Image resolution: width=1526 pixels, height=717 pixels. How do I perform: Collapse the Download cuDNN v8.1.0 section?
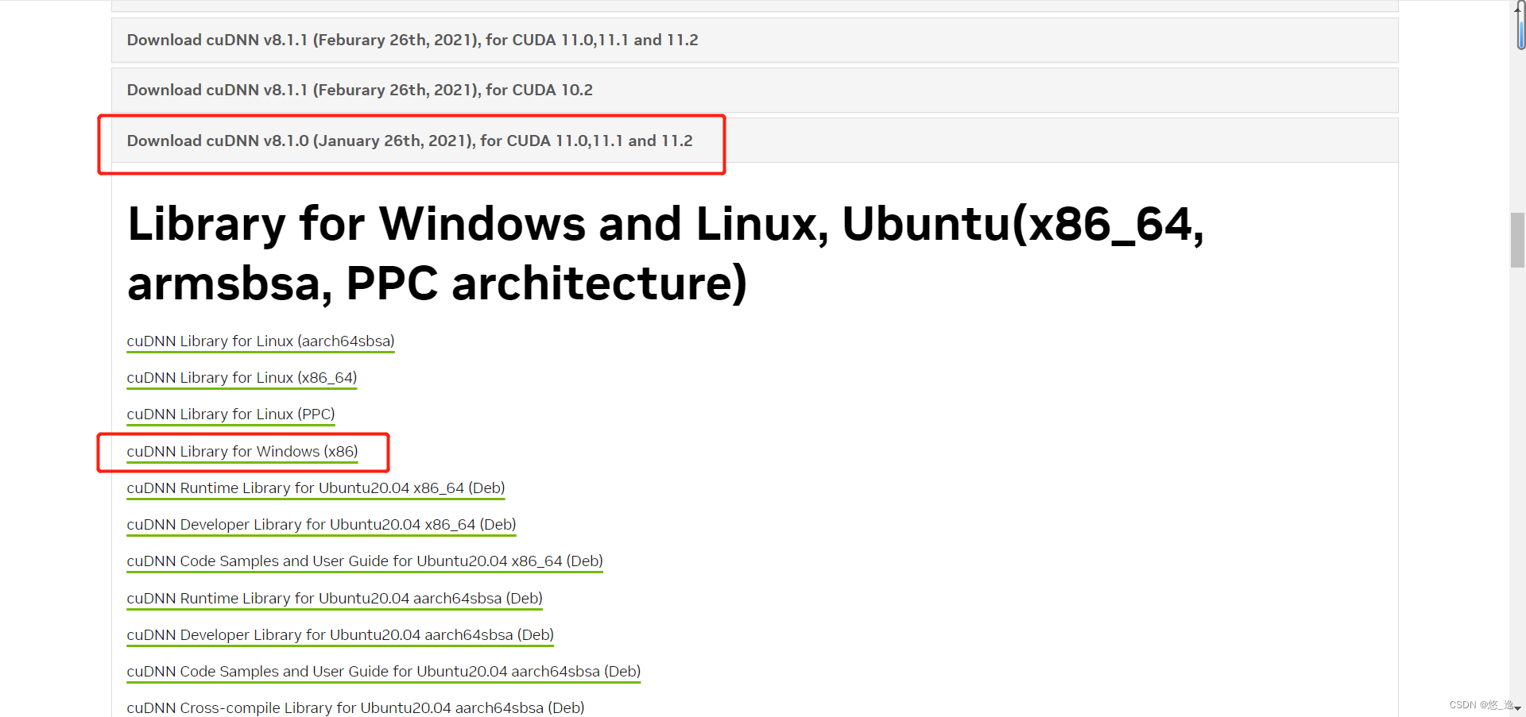409,141
